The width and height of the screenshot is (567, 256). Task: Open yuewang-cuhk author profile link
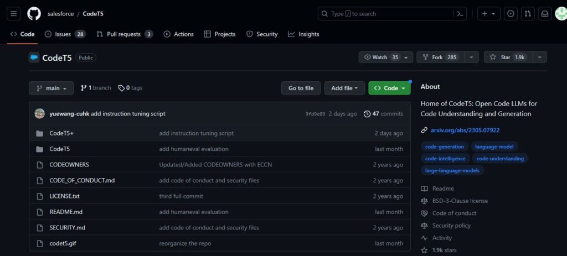(x=69, y=114)
